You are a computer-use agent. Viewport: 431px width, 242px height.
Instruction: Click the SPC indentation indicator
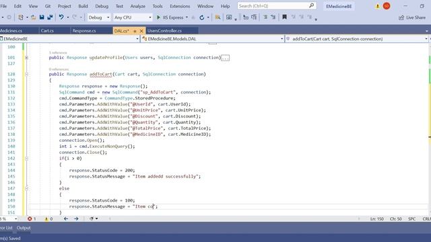coord(411,218)
